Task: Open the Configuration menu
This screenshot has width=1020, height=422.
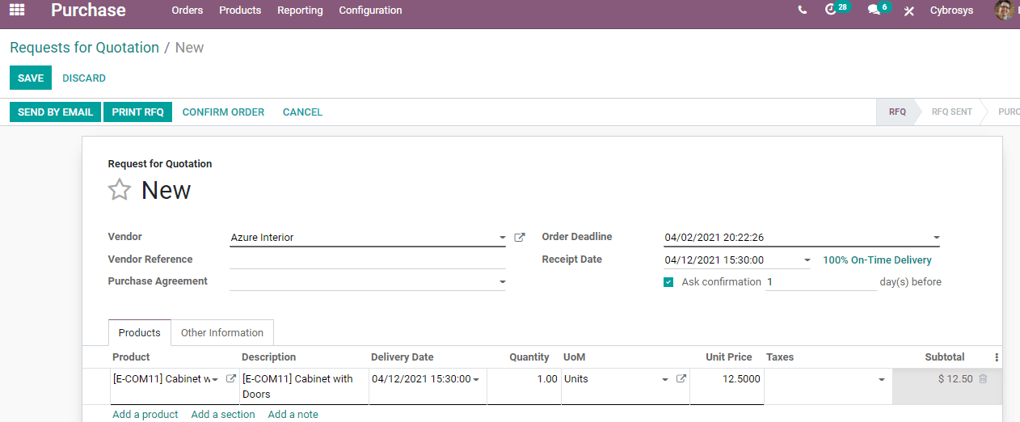Action: [x=370, y=11]
